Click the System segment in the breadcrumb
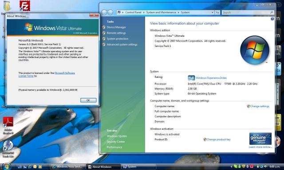The image size is (284, 170). click(185, 12)
